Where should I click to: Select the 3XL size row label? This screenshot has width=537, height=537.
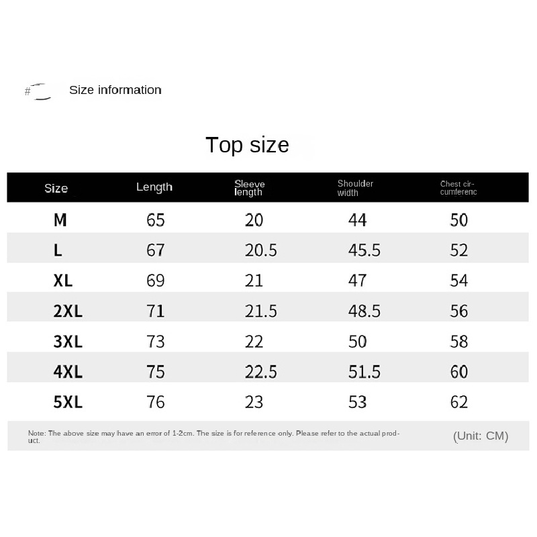pyautogui.click(x=68, y=342)
